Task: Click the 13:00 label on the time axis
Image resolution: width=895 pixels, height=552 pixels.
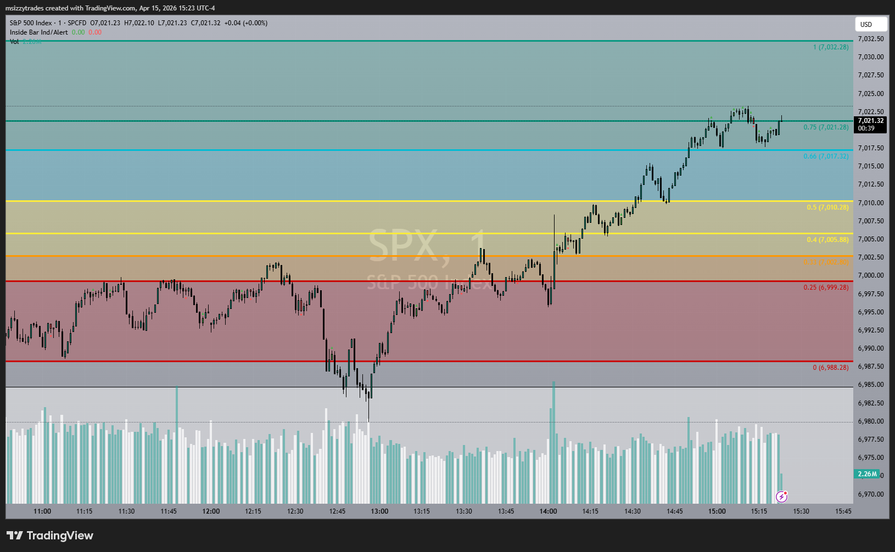Action: [x=379, y=511]
